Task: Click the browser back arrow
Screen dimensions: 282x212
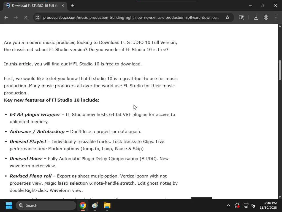Action: [x=6, y=17]
